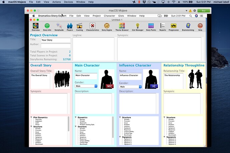Open the host Apple menu
The image size is (230, 153).
4,2
